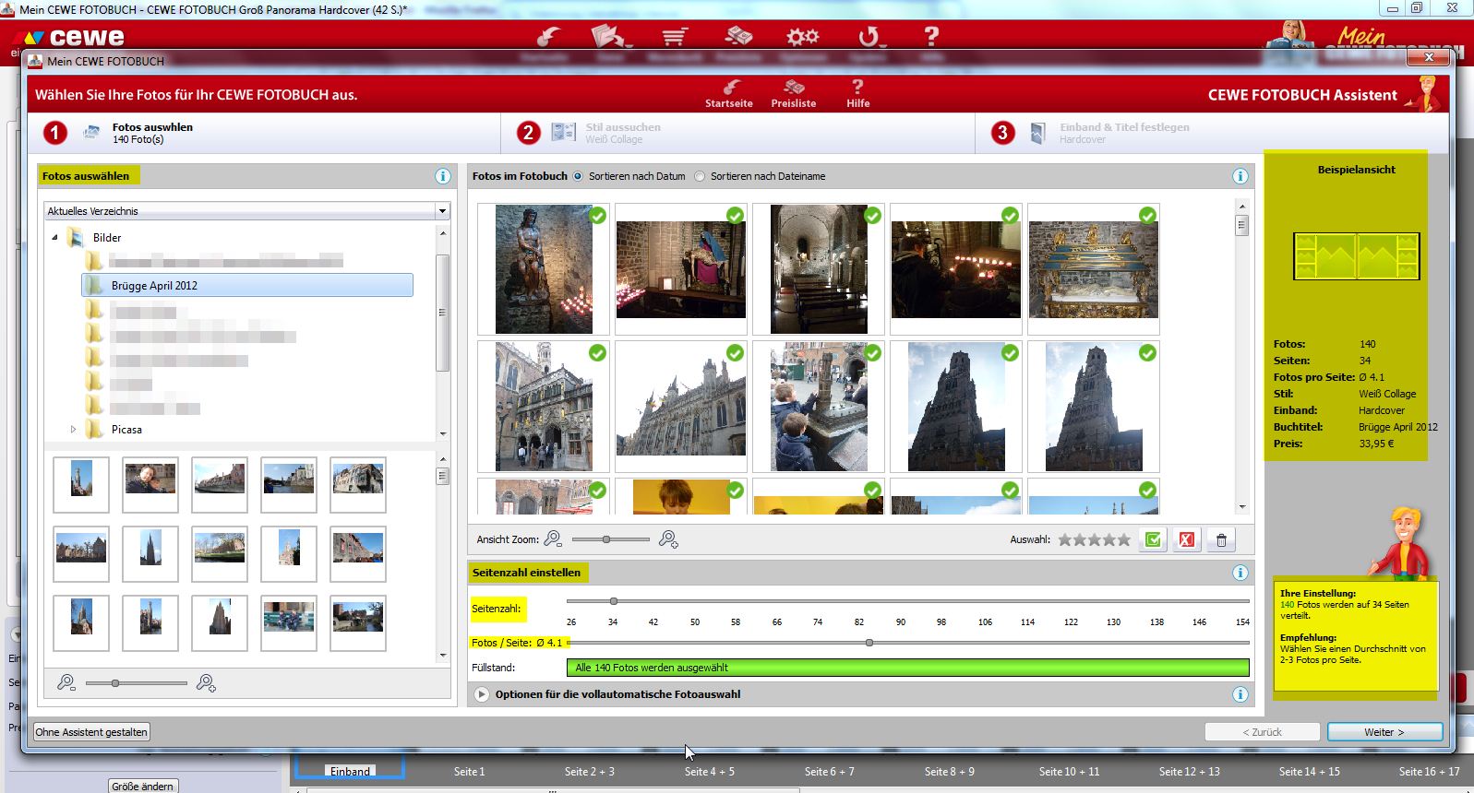Set star rating in Auswahl

[x=1094, y=539]
